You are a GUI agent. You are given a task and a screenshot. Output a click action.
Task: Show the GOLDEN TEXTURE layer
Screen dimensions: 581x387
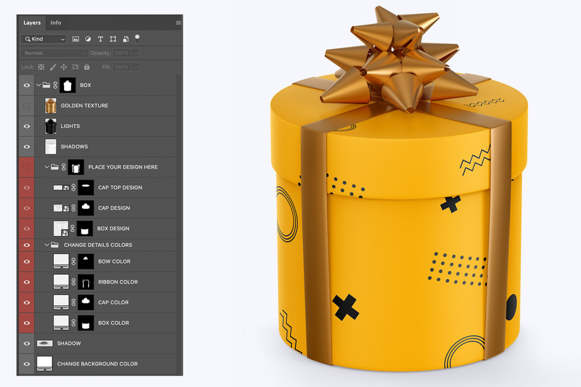pos(27,106)
